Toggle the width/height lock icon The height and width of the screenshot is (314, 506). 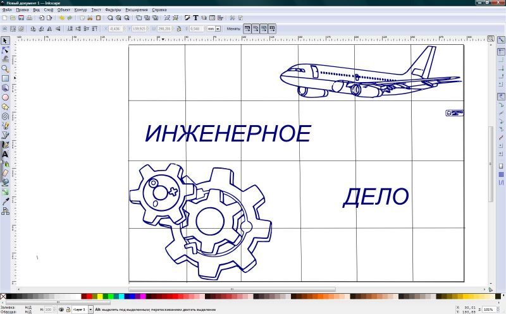click(179, 28)
